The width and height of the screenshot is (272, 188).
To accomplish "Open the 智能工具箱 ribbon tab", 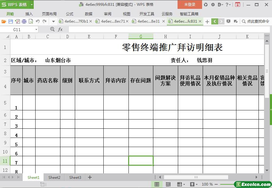I will (189, 14).
